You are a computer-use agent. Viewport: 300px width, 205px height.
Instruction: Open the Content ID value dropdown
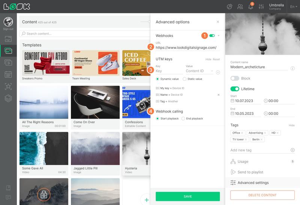pyautogui.click(x=199, y=71)
